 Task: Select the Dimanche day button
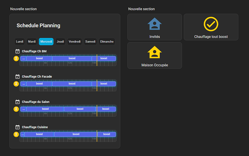click(x=107, y=41)
